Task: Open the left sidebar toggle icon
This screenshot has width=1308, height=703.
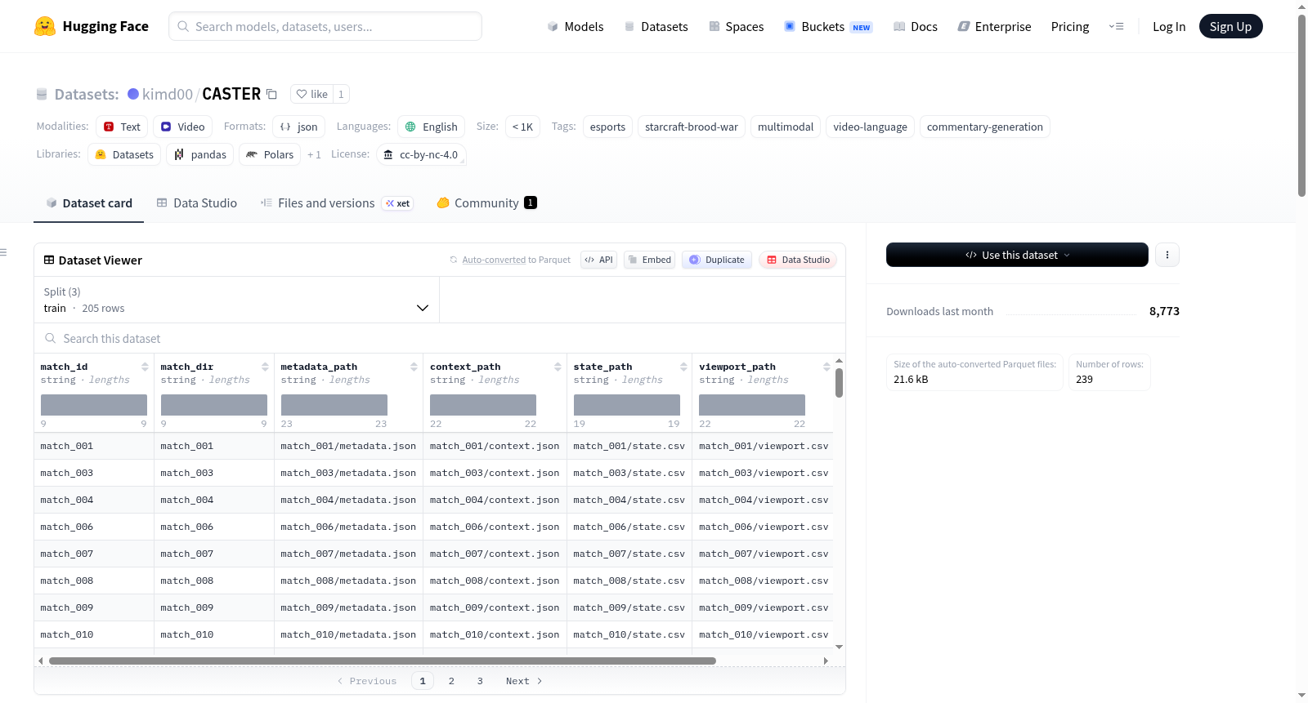Action: 3,252
